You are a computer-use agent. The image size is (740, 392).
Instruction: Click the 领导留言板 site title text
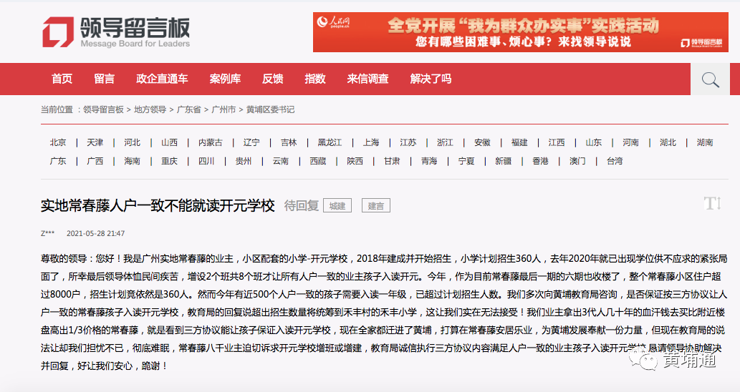click(x=135, y=28)
